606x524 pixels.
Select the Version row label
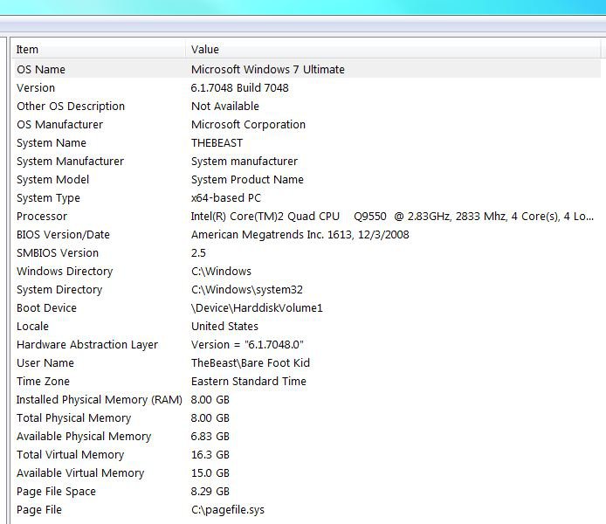point(36,87)
